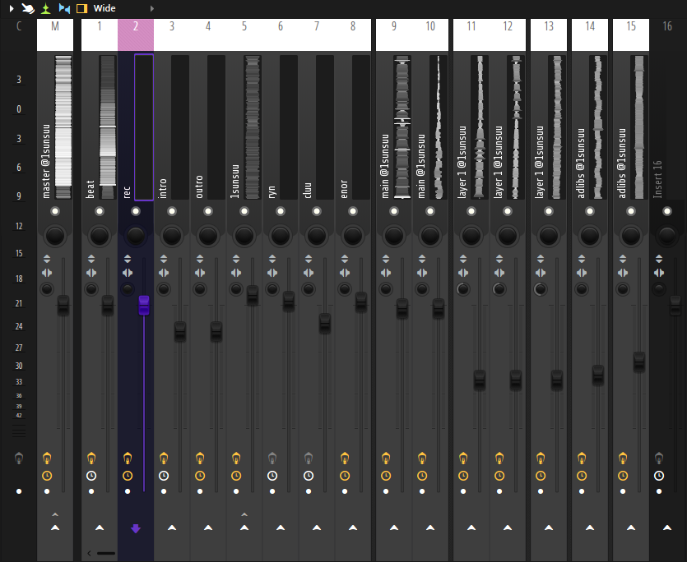Click the routing arrow under Insert 16
Viewport: 687px width, 562px height.
tap(667, 527)
